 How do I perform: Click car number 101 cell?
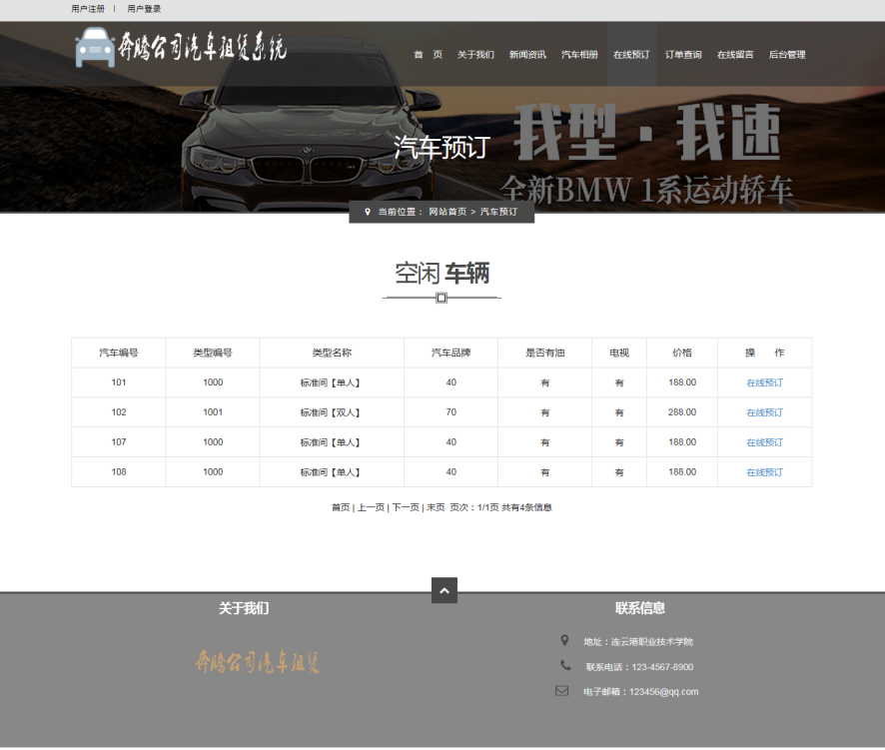119,382
